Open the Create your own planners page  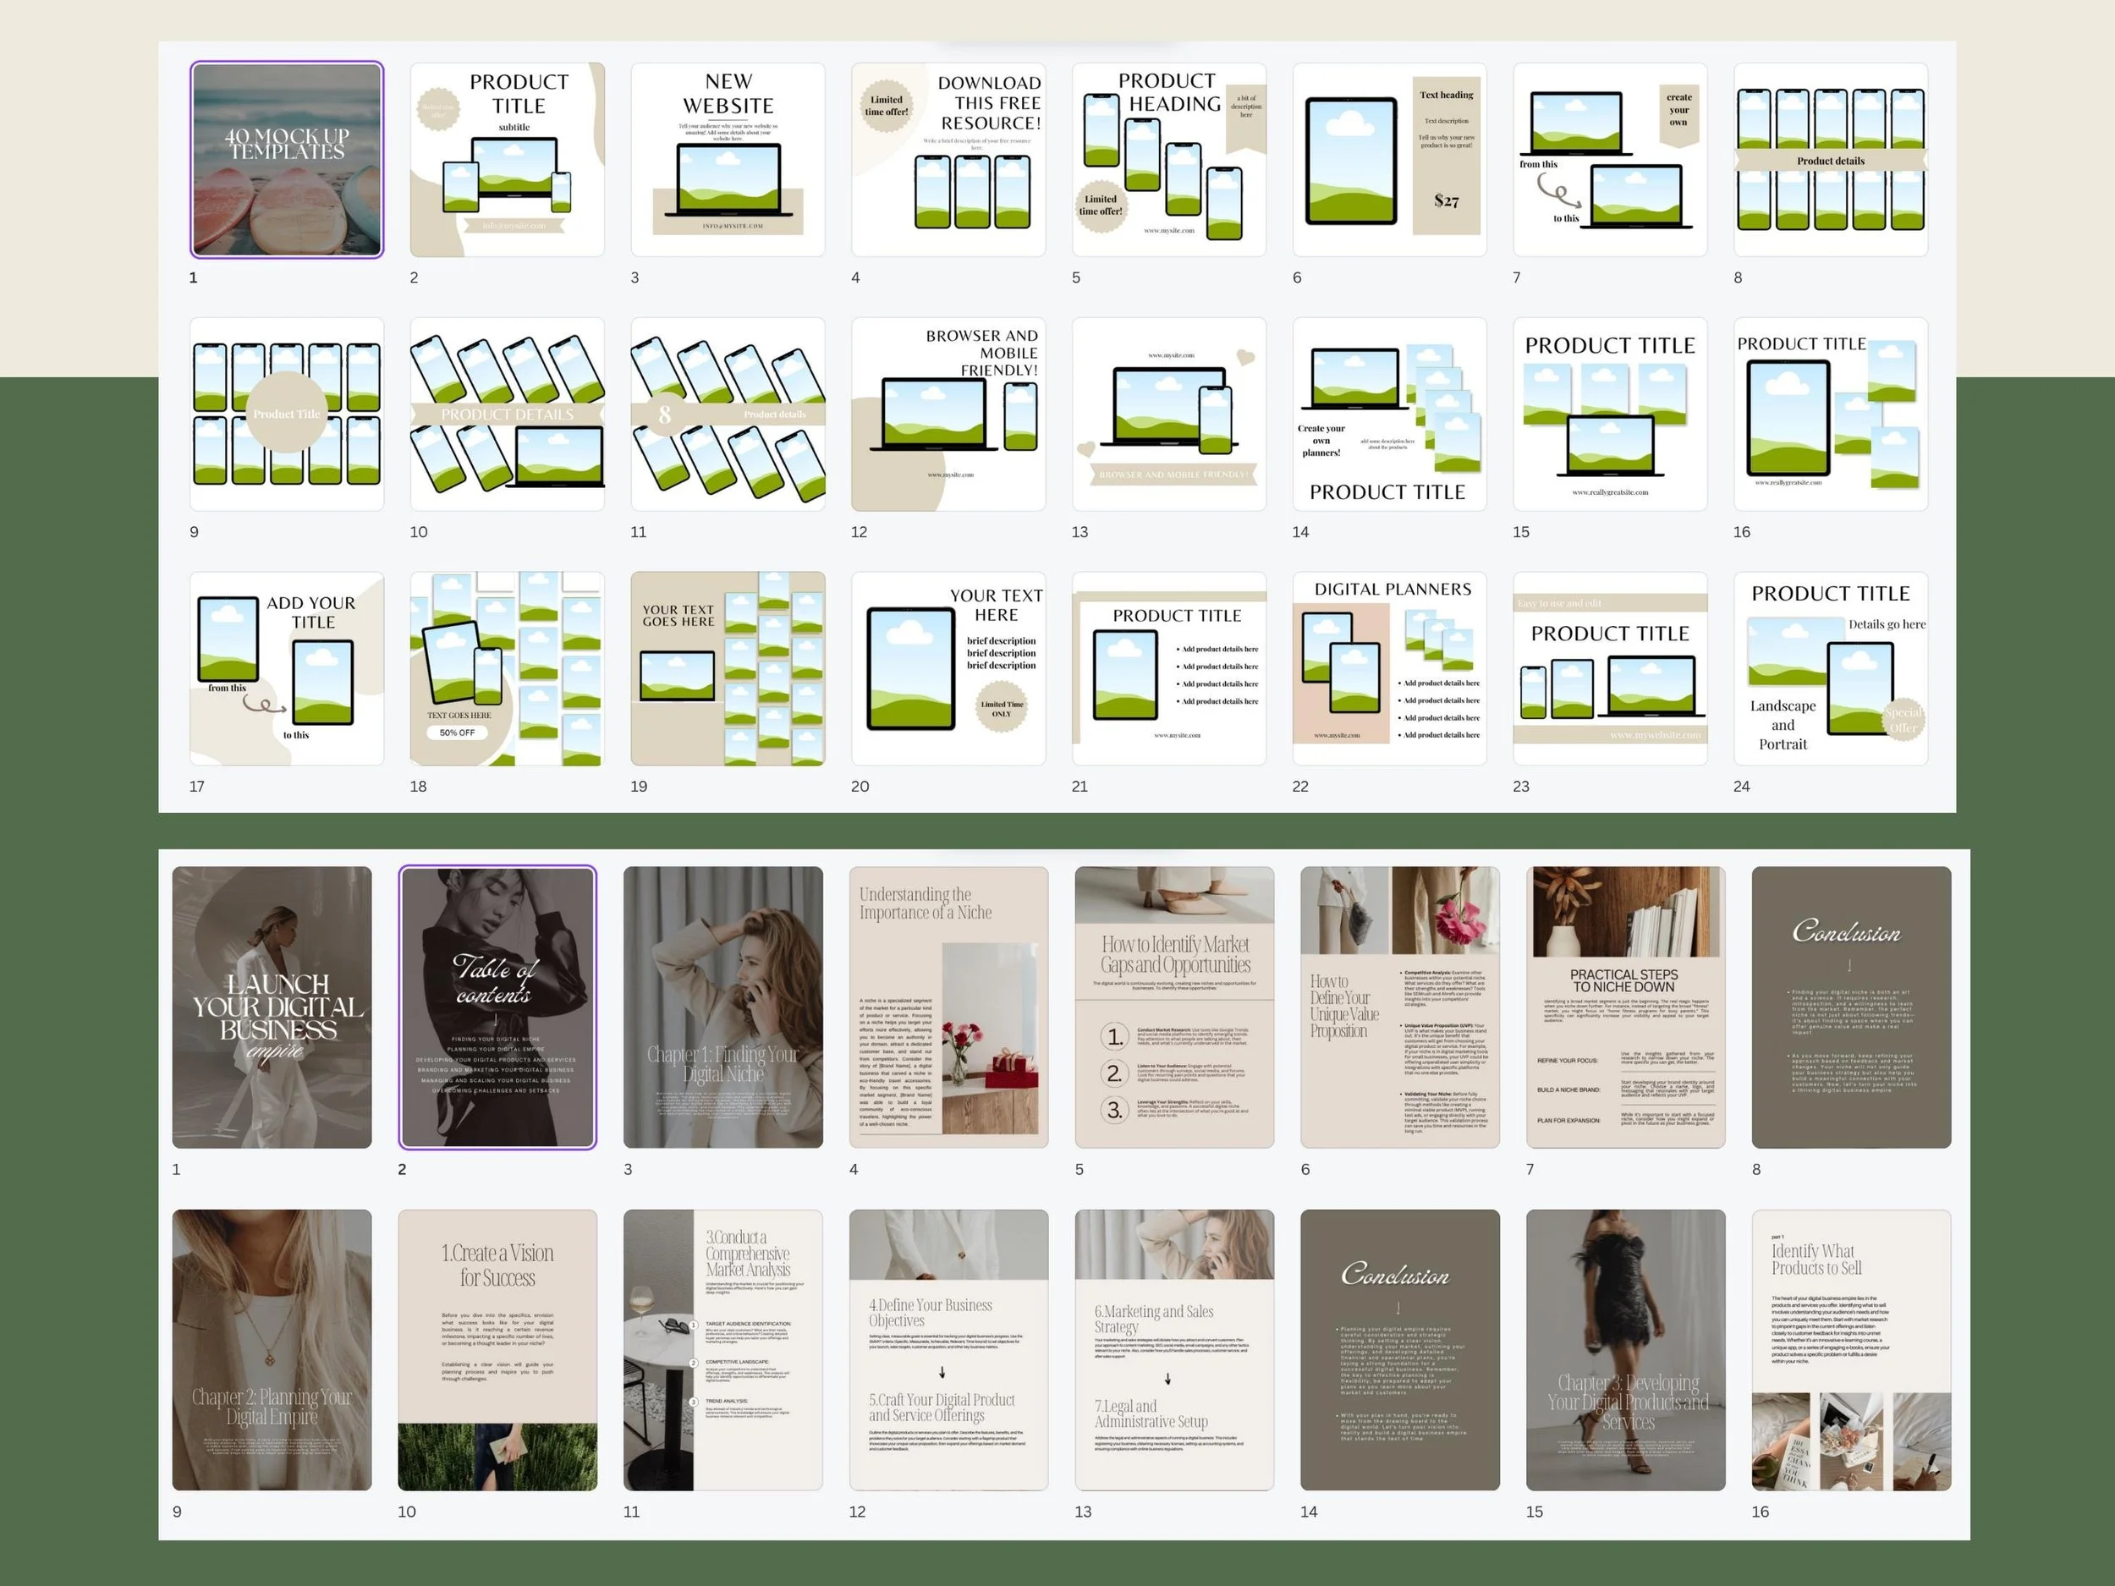[x=1389, y=414]
